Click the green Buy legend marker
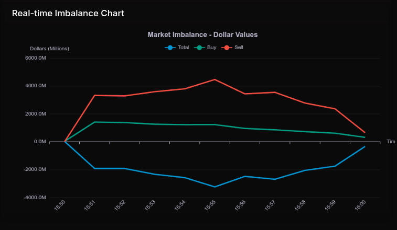The width and height of the screenshot is (397, 230). tap(199, 48)
